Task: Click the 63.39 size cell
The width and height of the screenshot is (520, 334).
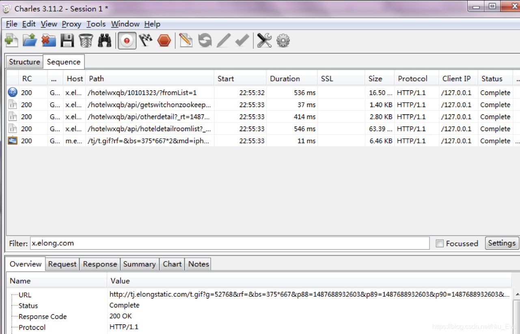Action: [380, 129]
